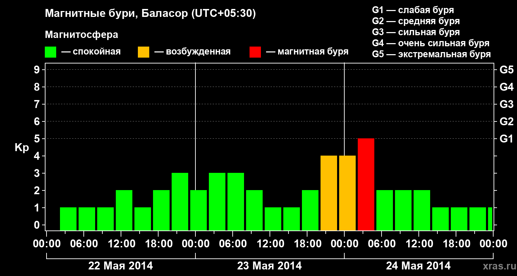
Task: Click the '24 Мая 2014' date label
Action: [x=418, y=266]
